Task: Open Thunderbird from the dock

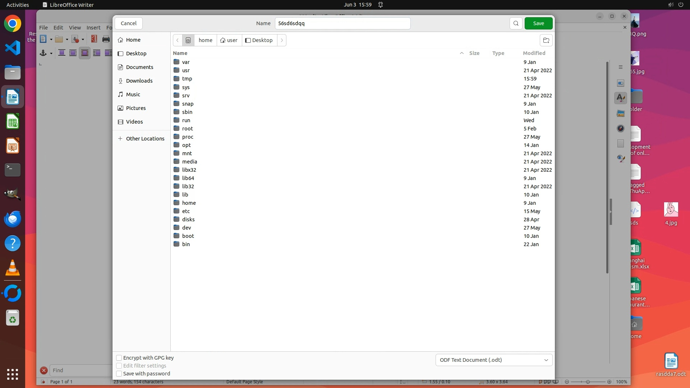Action: (13, 219)
